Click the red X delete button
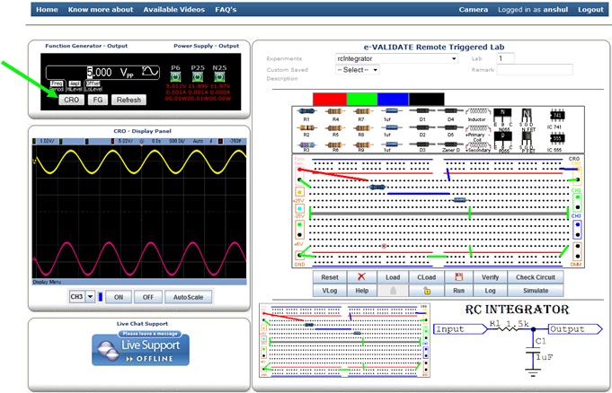The width and height of the screenshot is (612, 393). click(361, 278)
